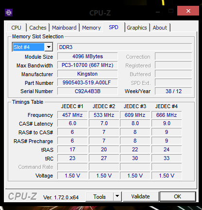This screenshot has height=210, width=202.
Task: Go to the Memory tab
Action: 91,28
